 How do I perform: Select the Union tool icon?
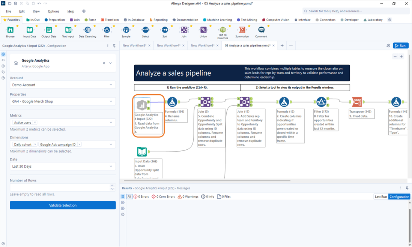[x=203, y=30]
